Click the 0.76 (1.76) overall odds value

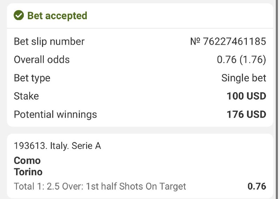(241, 60)
